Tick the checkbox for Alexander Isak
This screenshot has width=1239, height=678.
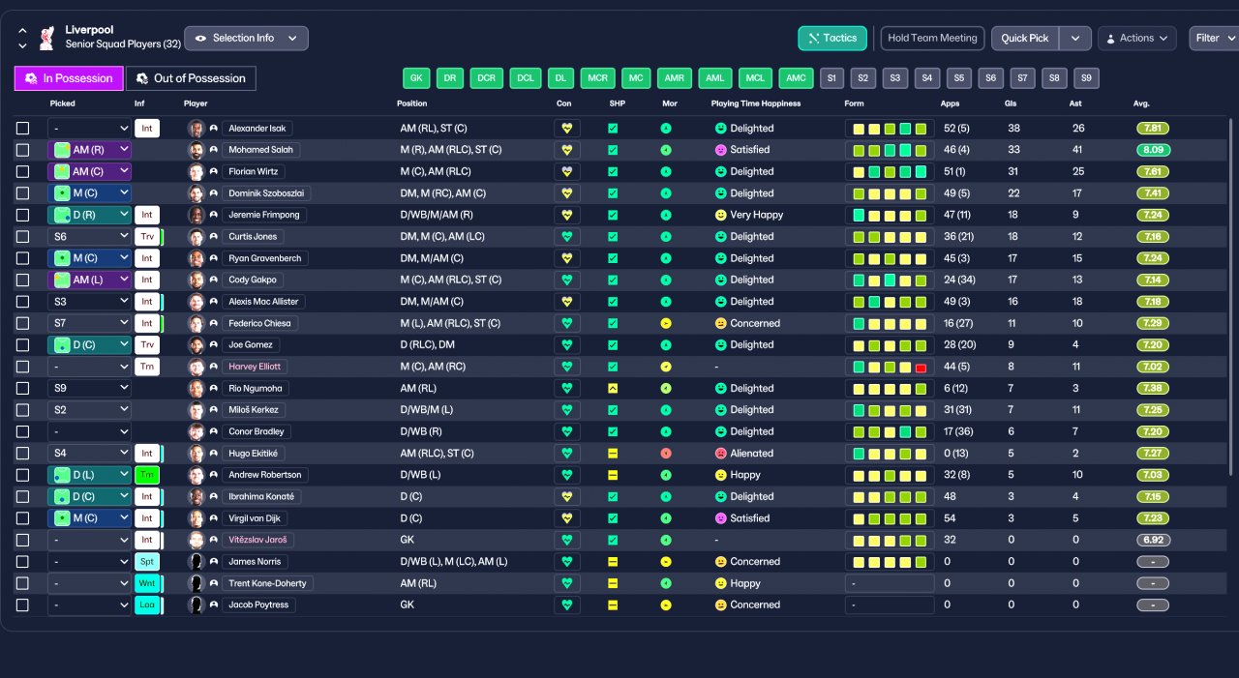click(23, 128)
